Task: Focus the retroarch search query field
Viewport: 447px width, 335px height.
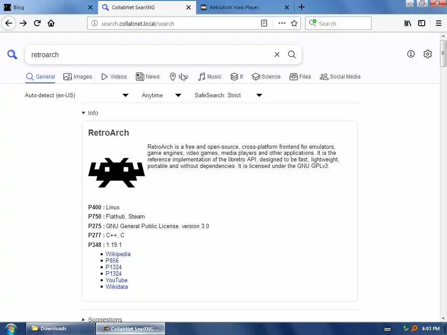Action: (x=150, y=55)
